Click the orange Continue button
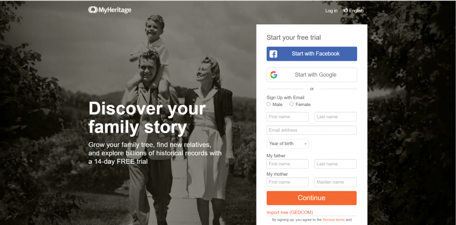The width and height of the screenshot is (456, 225). tap(311, 198)
